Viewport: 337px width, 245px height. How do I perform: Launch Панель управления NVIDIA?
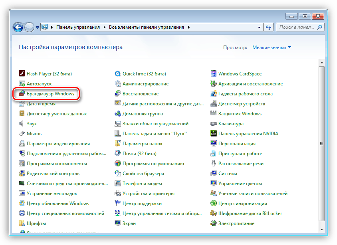tap(248, 133)
